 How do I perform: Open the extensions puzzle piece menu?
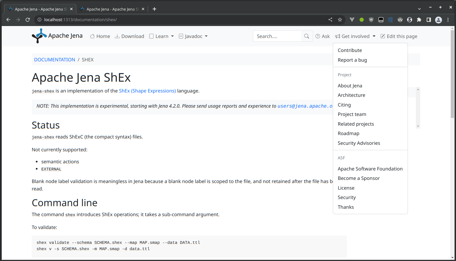419,20
